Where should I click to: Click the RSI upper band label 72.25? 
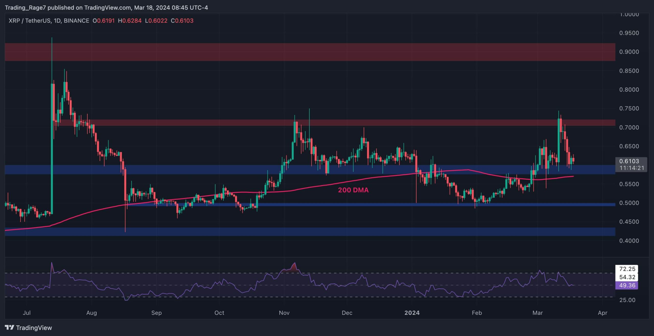tap(627, 269)
